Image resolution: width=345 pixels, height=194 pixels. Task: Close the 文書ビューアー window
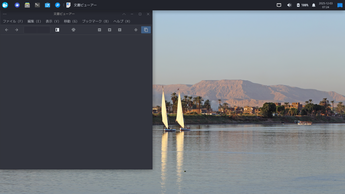coord(148,14)
